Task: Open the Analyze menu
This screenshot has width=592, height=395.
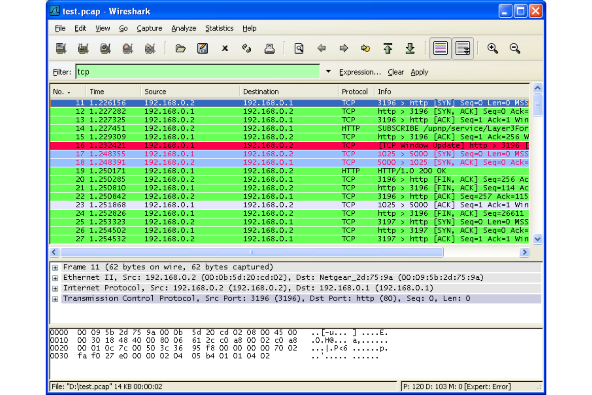Action: click(x=184, y=28)
